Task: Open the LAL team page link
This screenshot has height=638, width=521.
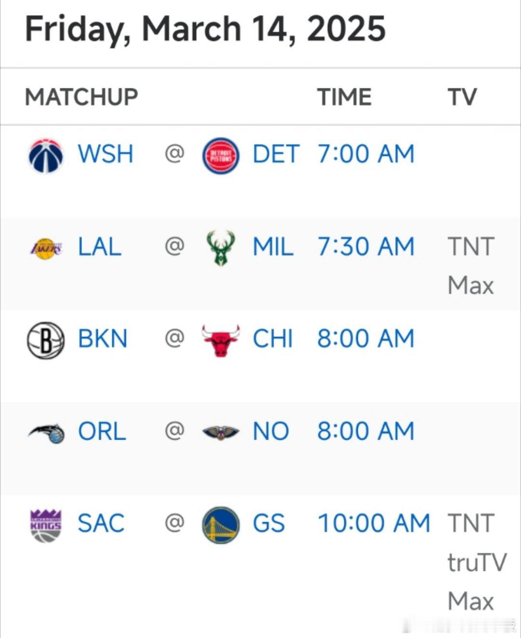Action: pyautogui.click(x=99, y=247)
